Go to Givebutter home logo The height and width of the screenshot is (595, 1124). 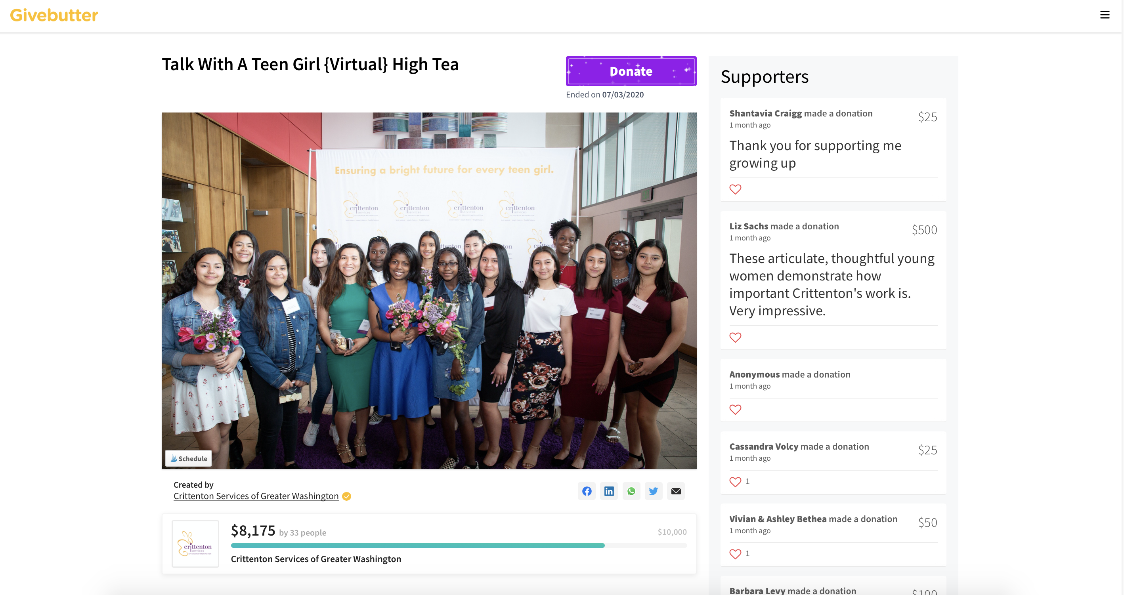click(54, 15)
